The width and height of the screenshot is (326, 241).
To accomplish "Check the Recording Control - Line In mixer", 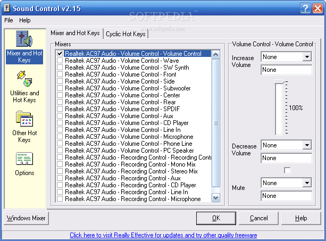I will click(x=60, y=192).
